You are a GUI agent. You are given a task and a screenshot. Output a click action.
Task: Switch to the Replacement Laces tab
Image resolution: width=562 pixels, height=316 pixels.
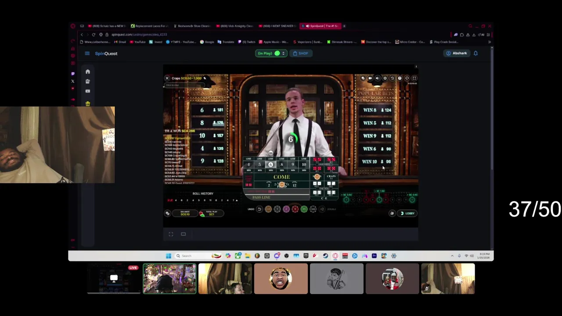[x=149, y=26]
